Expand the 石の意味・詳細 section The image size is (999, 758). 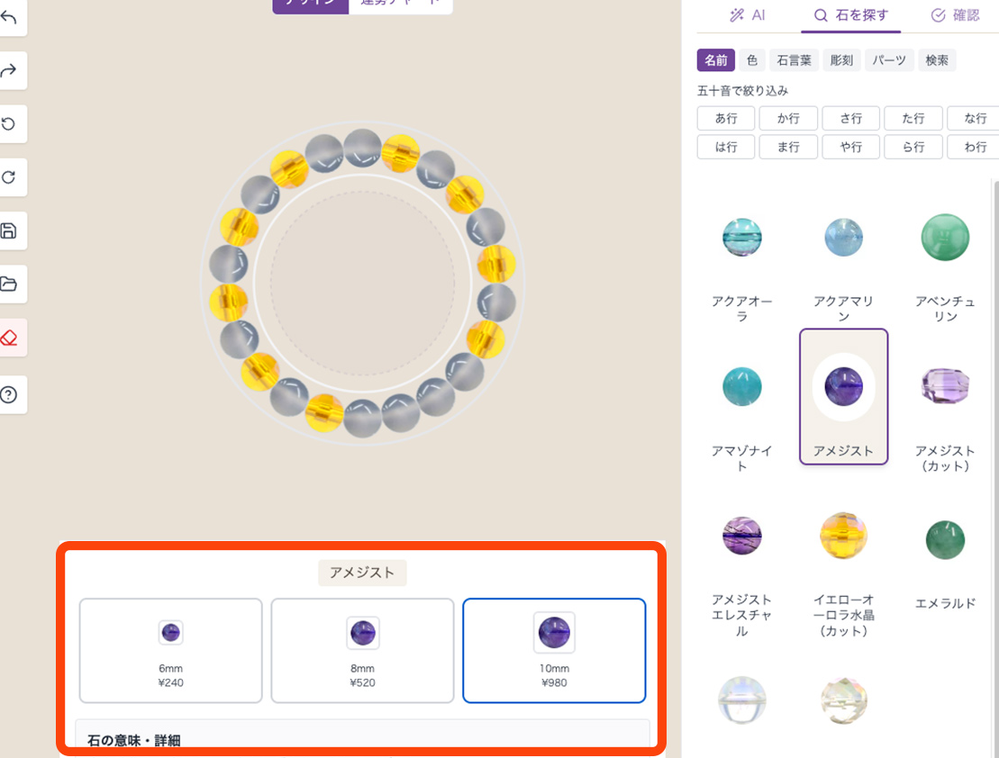coord(362,738)
